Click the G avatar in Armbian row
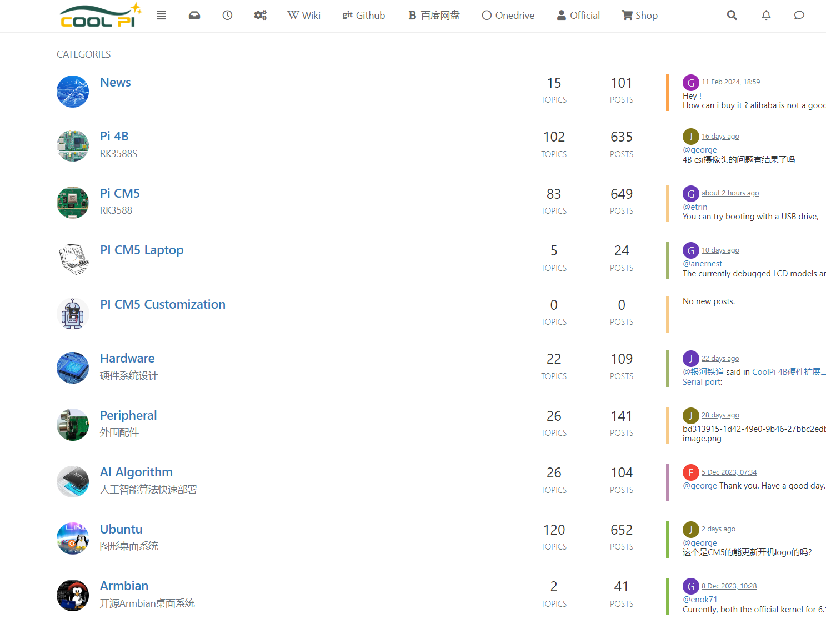Screen dimensions: 826x624 pyautogui.click(x=691, y=586)
